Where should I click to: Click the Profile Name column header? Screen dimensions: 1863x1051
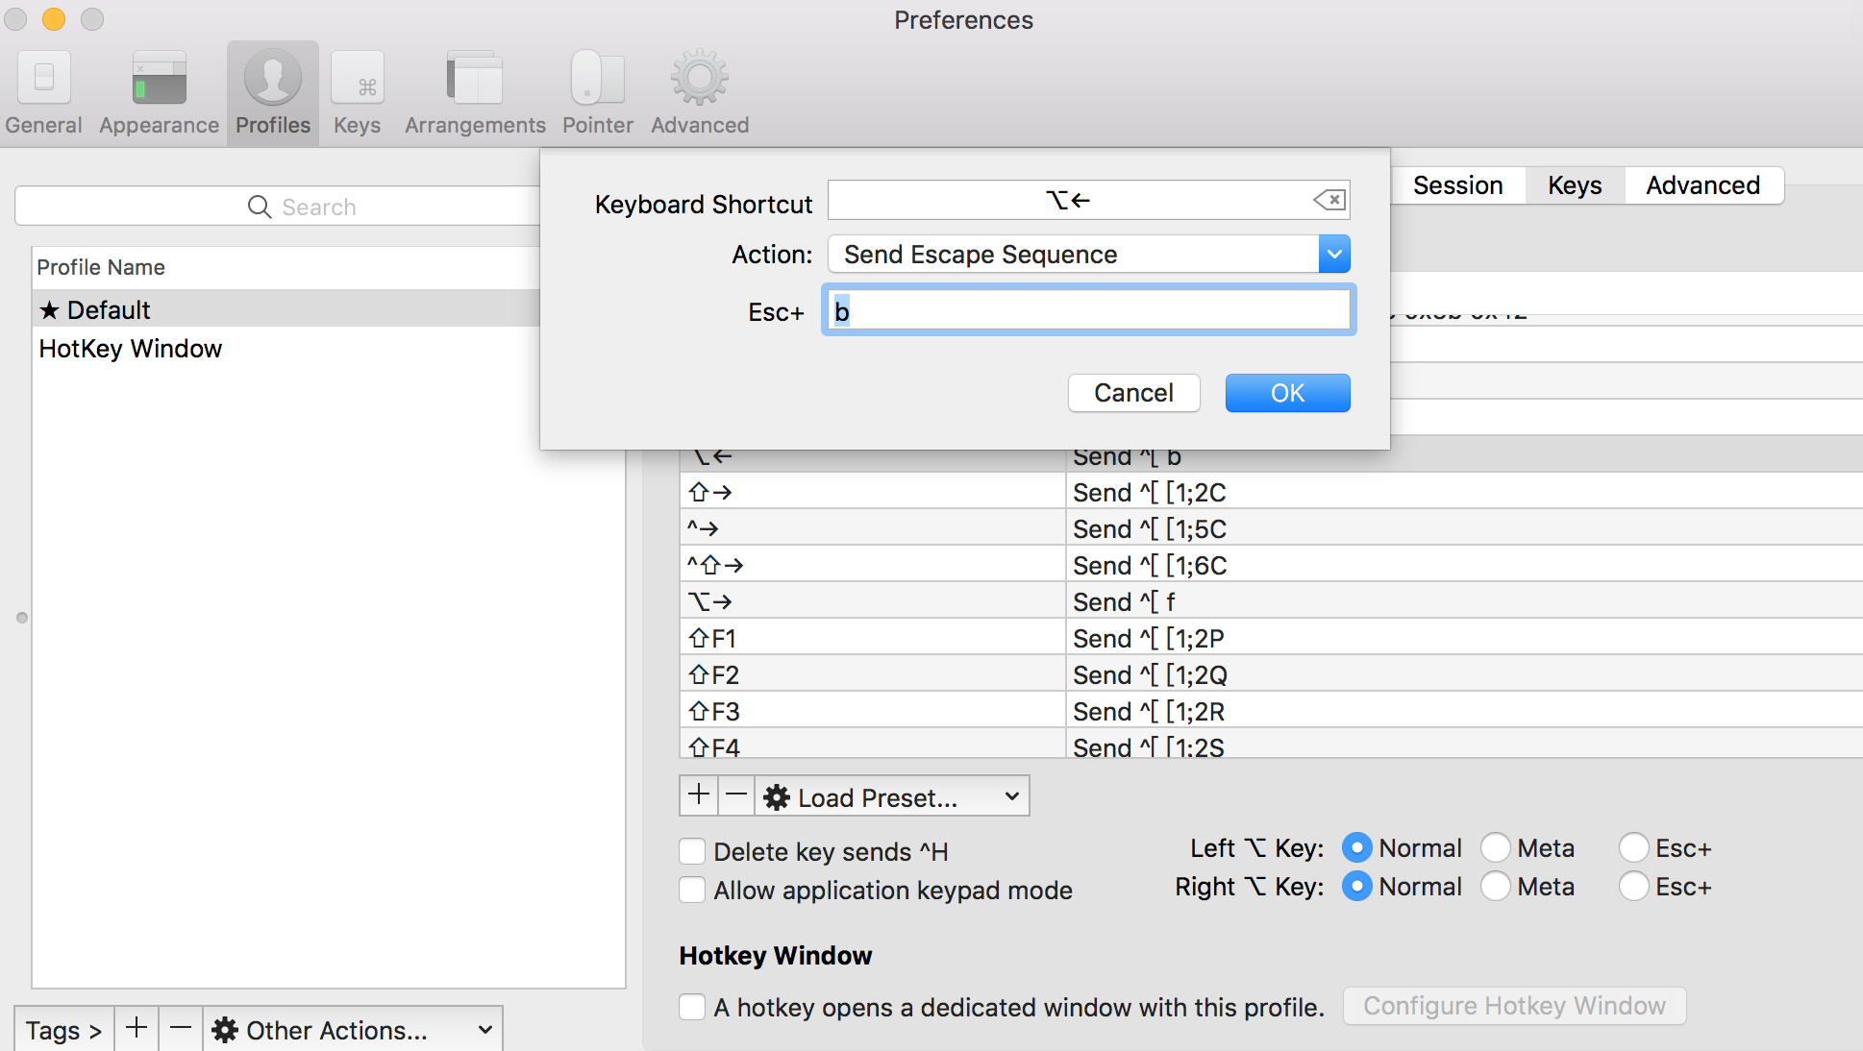pos(286,267)
